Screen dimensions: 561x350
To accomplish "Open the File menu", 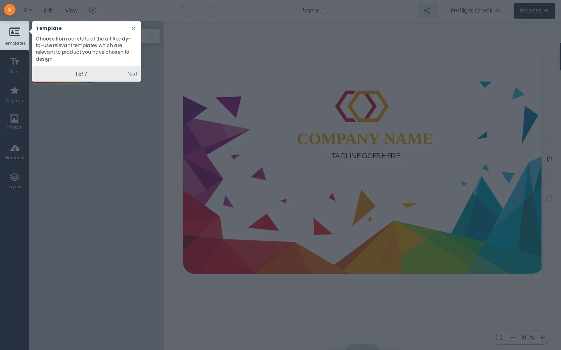I will pyautogui.click(x=27, y=10).
